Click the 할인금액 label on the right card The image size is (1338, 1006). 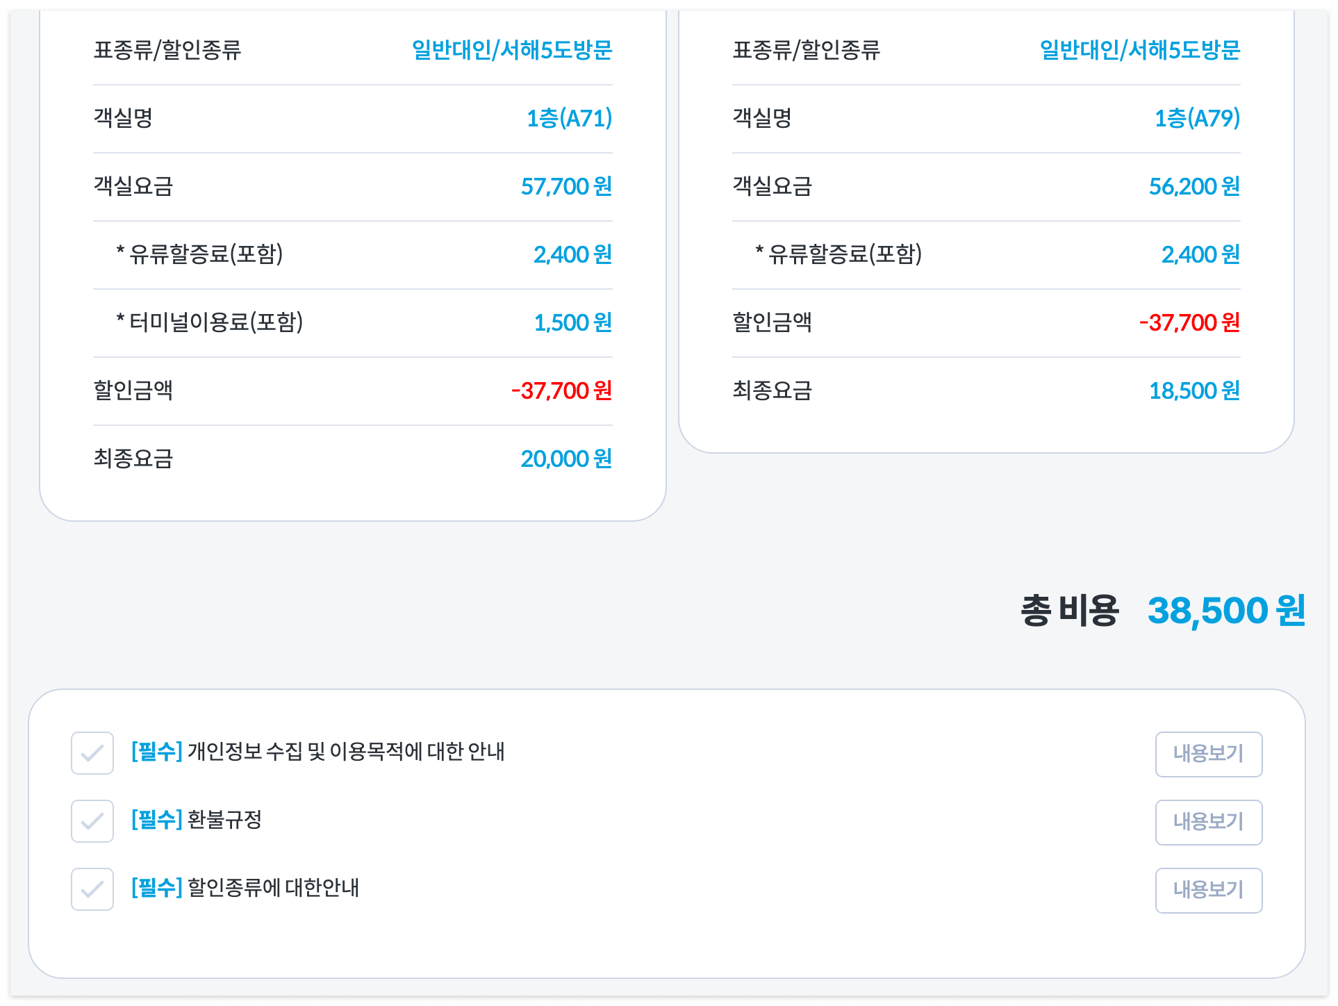(x=771, y=322)
